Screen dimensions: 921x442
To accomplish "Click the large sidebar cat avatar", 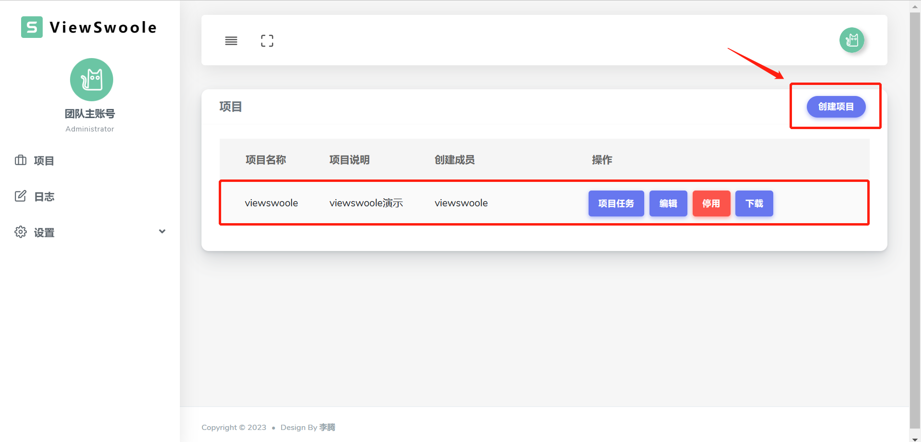I will point(92,80).
